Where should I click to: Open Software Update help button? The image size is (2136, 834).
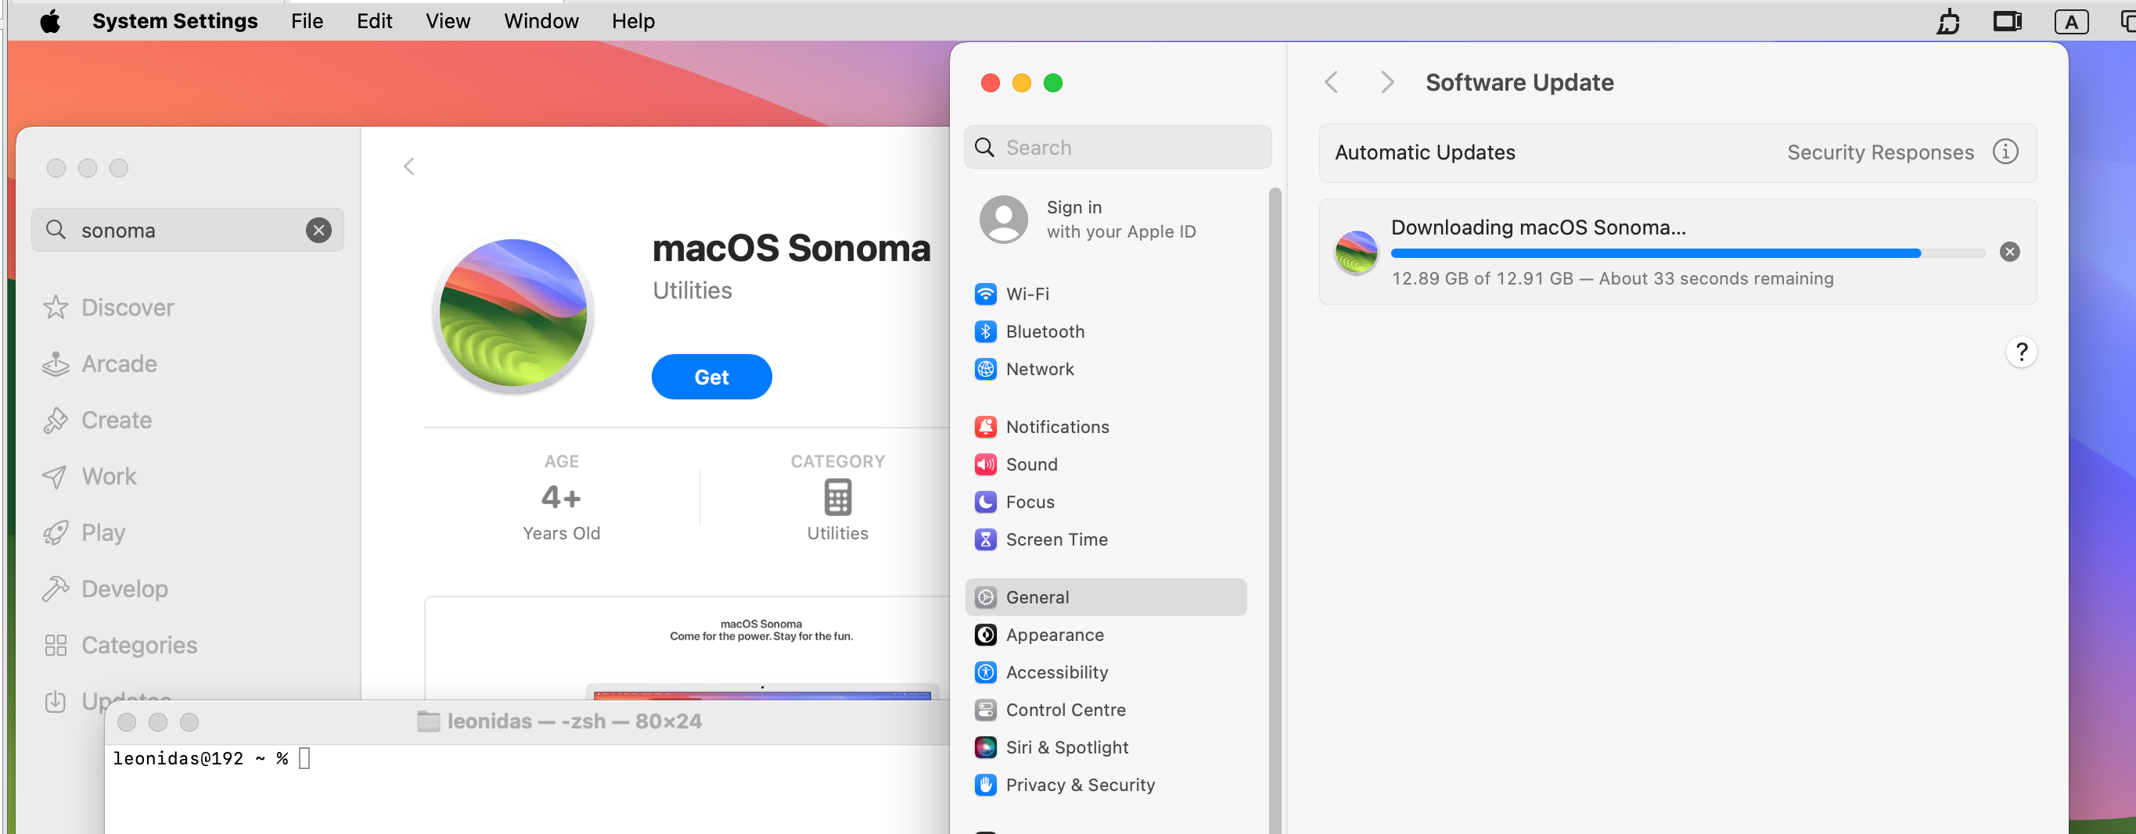point(2021,352)
